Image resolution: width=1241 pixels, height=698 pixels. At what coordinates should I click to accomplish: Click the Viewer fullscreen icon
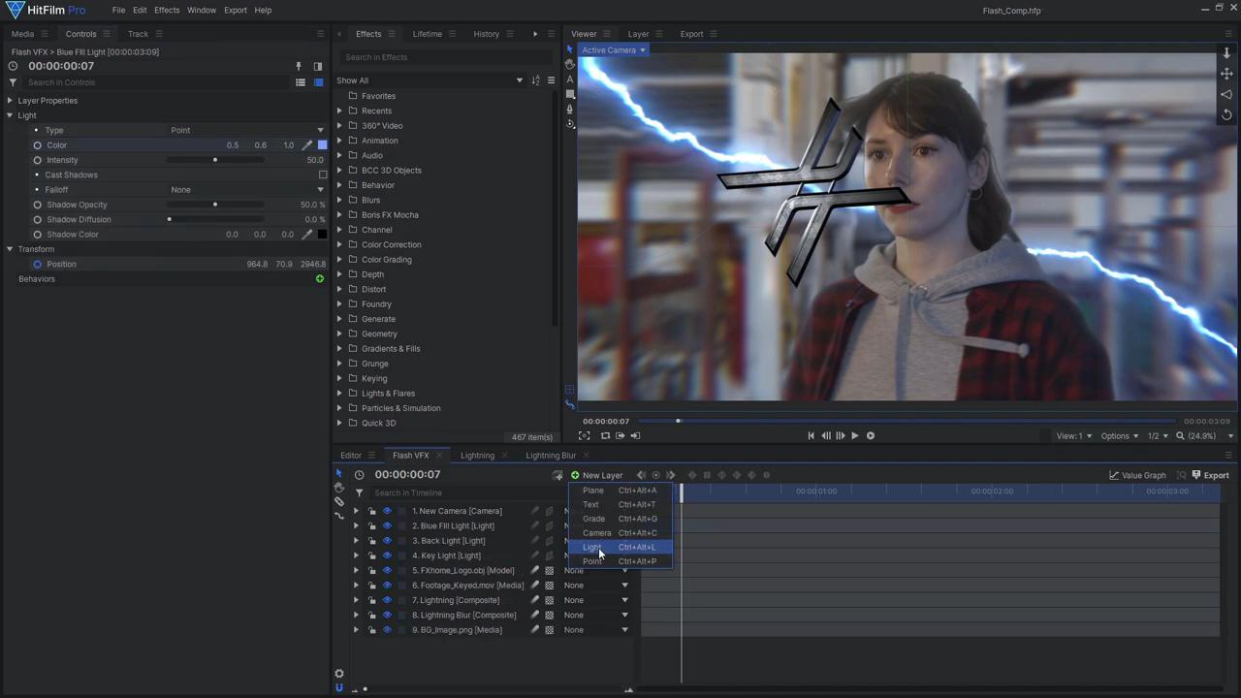pos(584,436)
